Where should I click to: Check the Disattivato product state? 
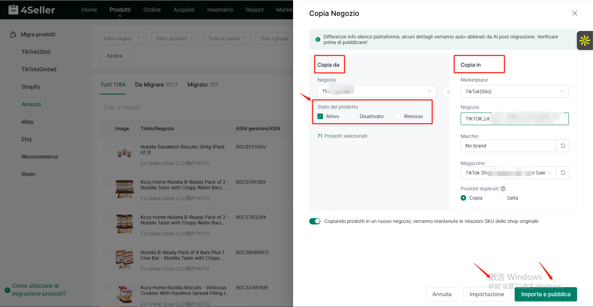click(x=353, y=116)
